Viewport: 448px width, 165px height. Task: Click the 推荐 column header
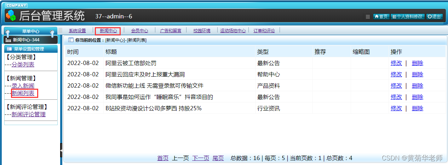click(320, 52)
